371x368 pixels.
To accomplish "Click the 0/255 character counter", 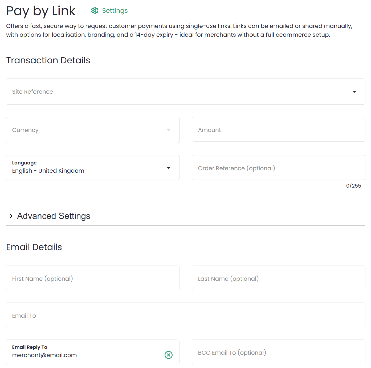I will pos(353,186).
